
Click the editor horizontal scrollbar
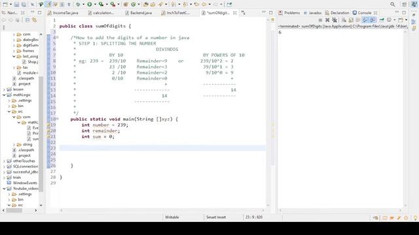(162, 210)
